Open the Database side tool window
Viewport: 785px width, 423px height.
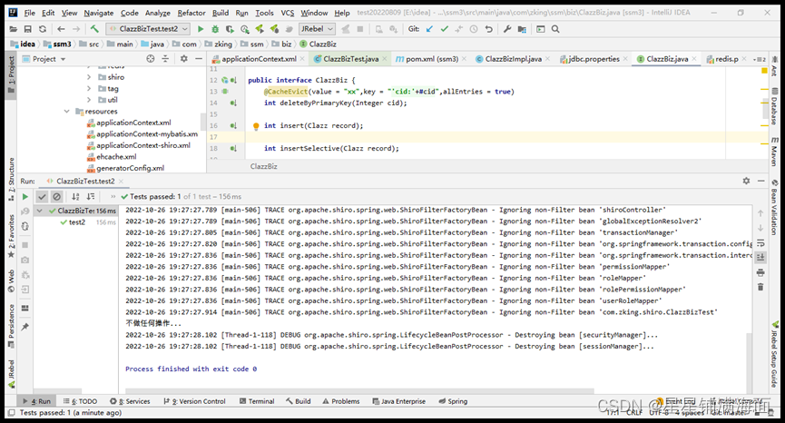tap(775, 106)
